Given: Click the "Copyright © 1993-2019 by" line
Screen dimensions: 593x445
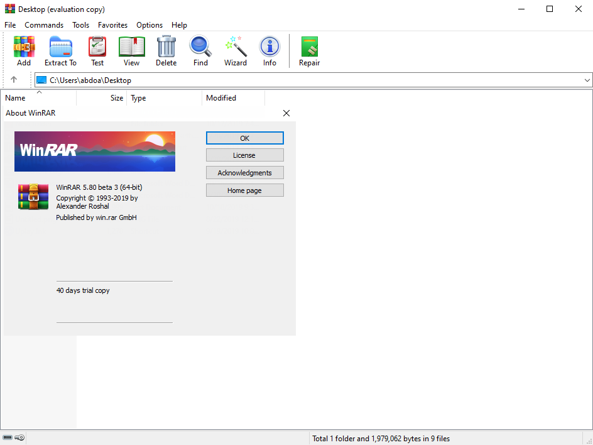Looking at the screenshot, I should [97, 198].
